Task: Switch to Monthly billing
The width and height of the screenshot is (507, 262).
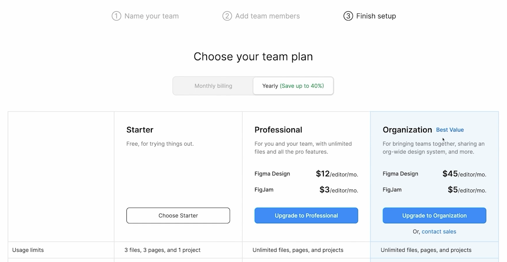Action: click(x=213, y=86)
